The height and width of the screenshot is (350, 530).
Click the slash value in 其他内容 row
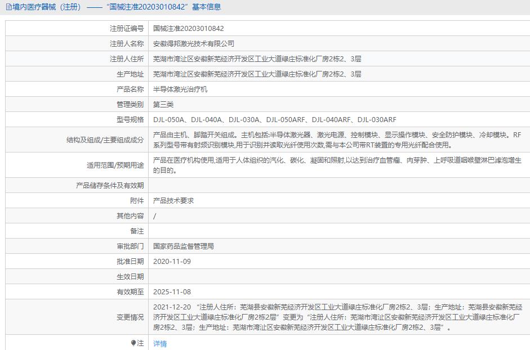155,216
